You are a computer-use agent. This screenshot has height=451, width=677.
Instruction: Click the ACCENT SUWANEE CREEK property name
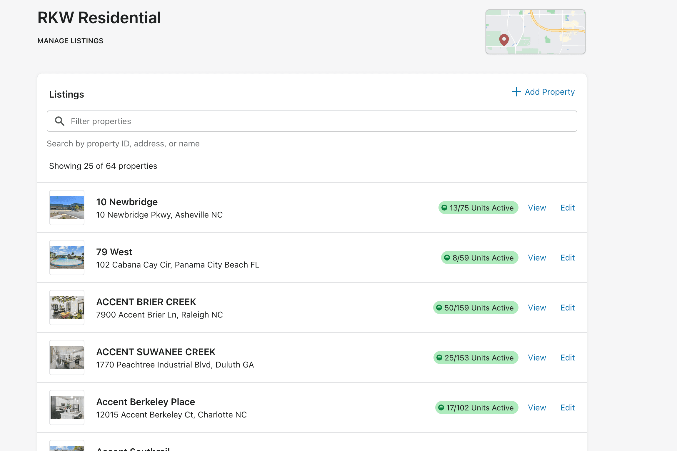point(156,352)
